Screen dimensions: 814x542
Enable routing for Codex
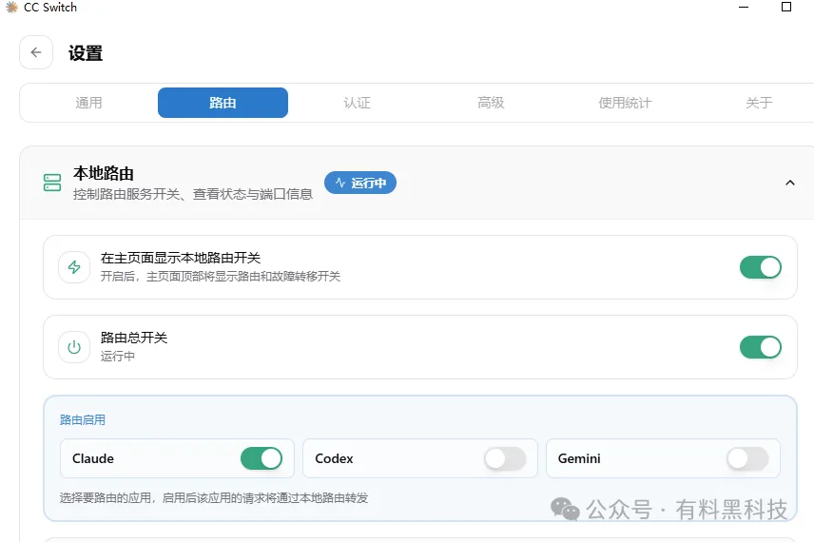point(505,458)
